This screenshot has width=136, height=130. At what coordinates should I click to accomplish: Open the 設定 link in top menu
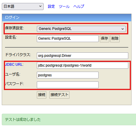click(x=51, y=7)
